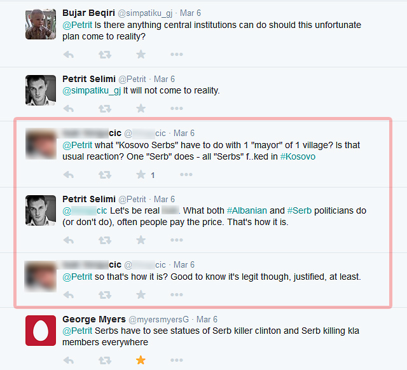This screenshot has height=370, width=407.
Task: Reply to the "Kosovo Serbs" question tweet
Action: coord(69,174)
